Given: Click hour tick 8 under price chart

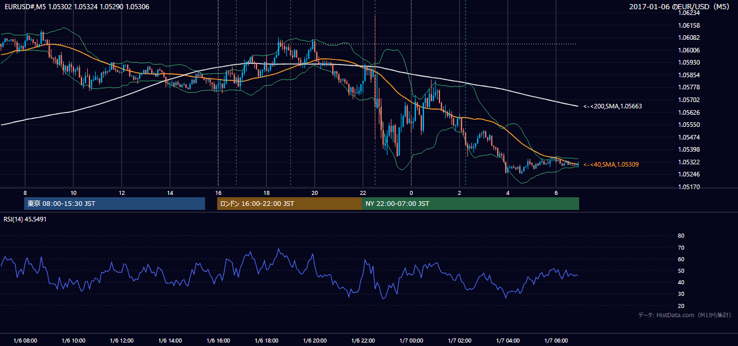Looking at the screenshot, I should tap(25, 192).
